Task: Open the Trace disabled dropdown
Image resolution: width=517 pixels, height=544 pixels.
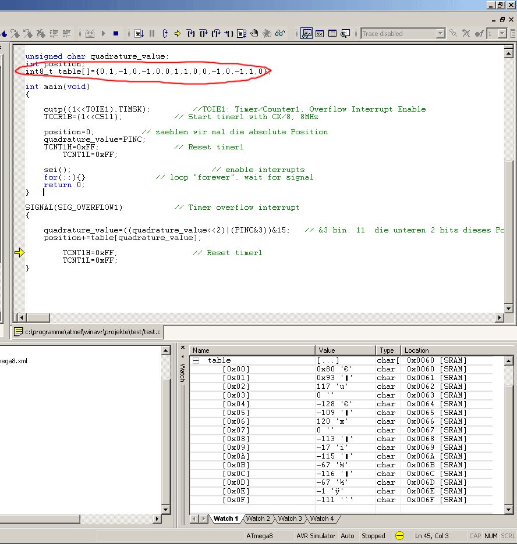Action: [x=440, y=34]
